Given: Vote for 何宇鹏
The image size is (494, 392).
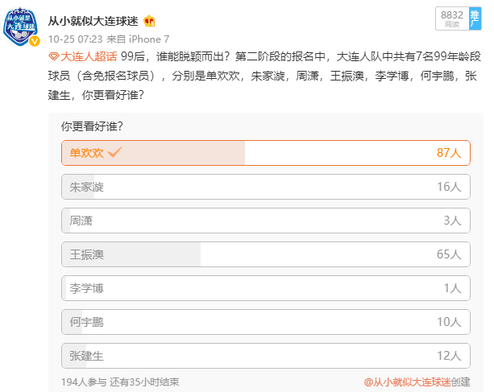Looking at the screenshot, I should [x=266, y=322].
